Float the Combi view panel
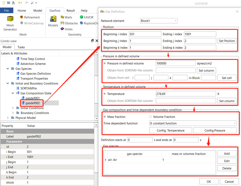 [x=92, y=41]
